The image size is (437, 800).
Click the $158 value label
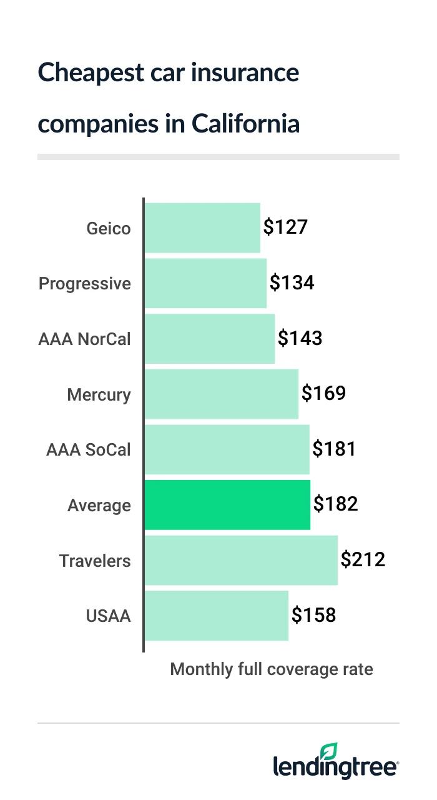coord(313,615)
